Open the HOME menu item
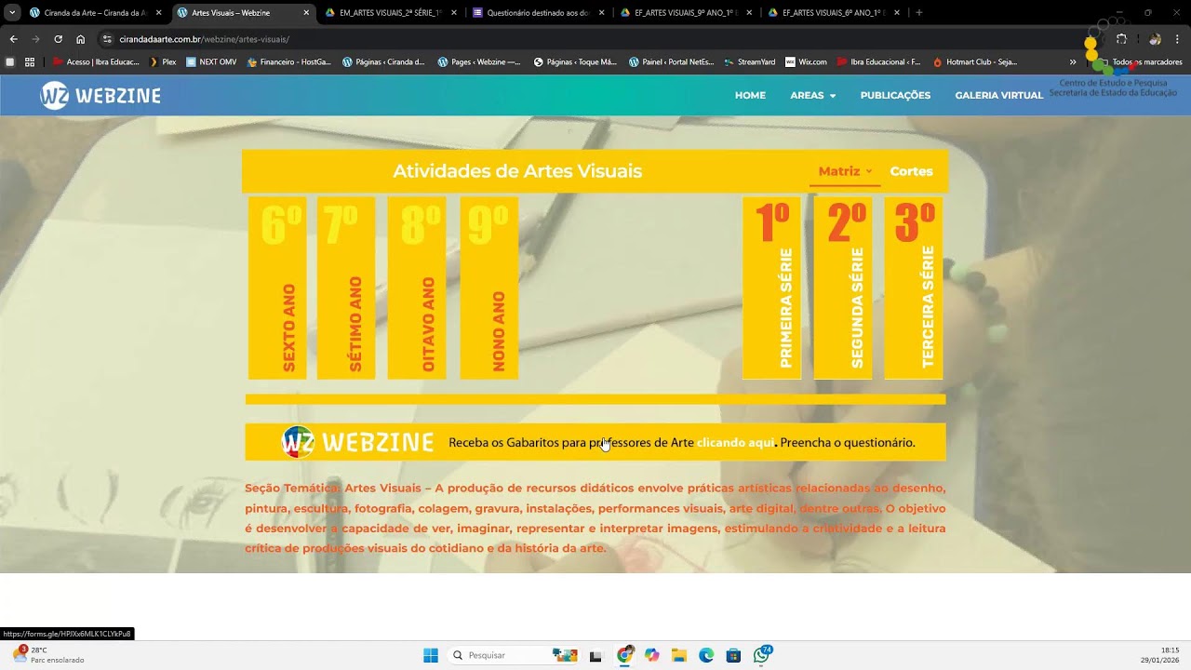This screenshot has height=670, width=1191. pyautogui.click(x=750, y=95)
